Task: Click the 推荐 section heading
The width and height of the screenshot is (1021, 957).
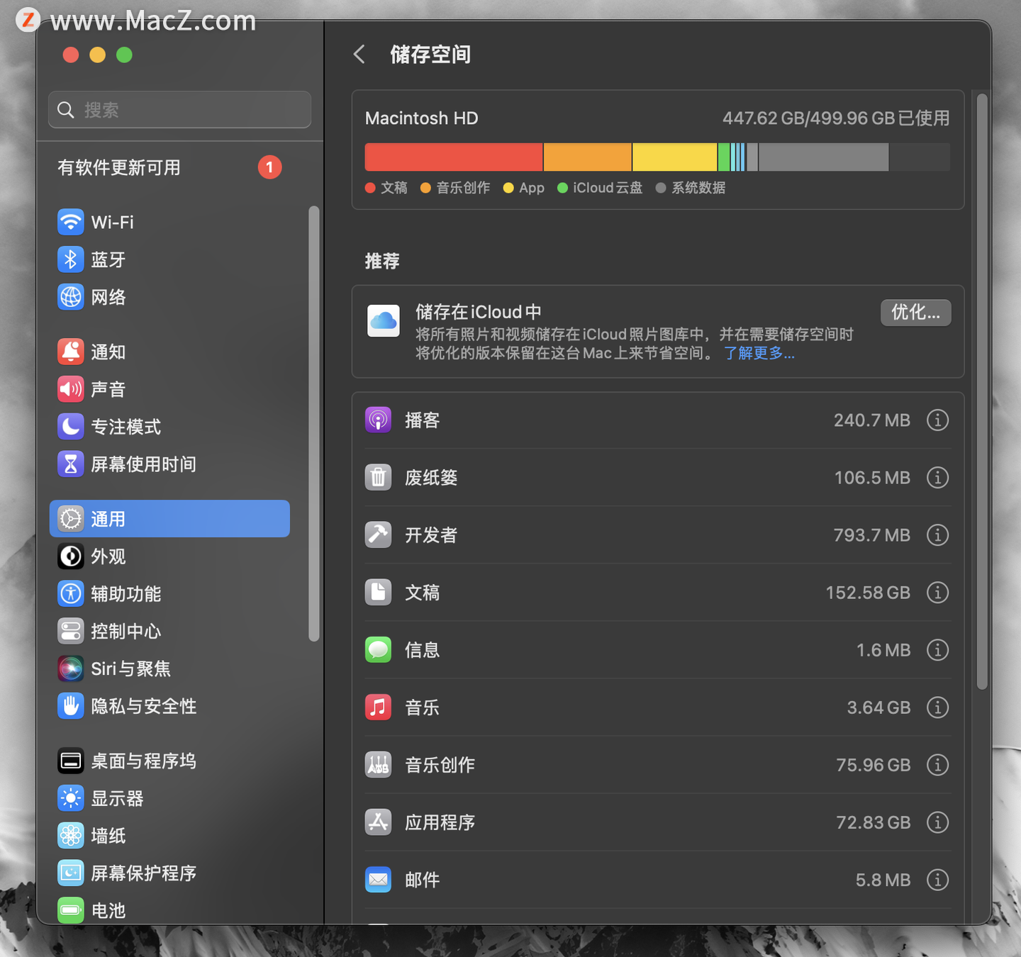Action: pyautogui.click(x=382, y=262)
